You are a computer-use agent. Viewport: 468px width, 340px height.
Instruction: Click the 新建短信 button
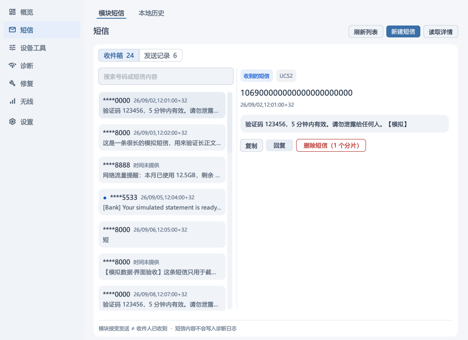(403, 31)
